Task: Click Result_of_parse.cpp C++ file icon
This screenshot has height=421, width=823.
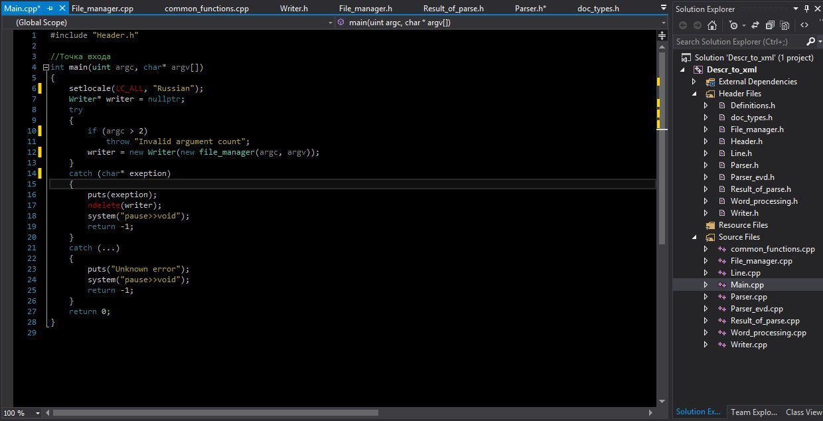Action: coord(722,321)
